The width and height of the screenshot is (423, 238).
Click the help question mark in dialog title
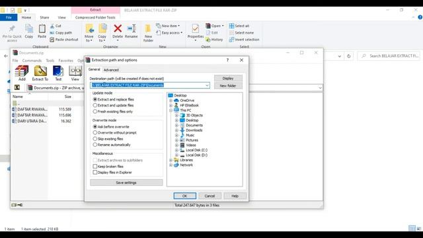pos(227,60)
